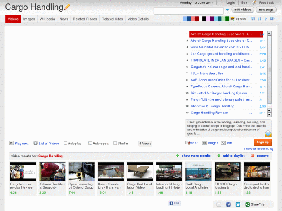Viewport: 282px width, 211px height.
Task: Open the Wikipedia tab
Action: 47,19
